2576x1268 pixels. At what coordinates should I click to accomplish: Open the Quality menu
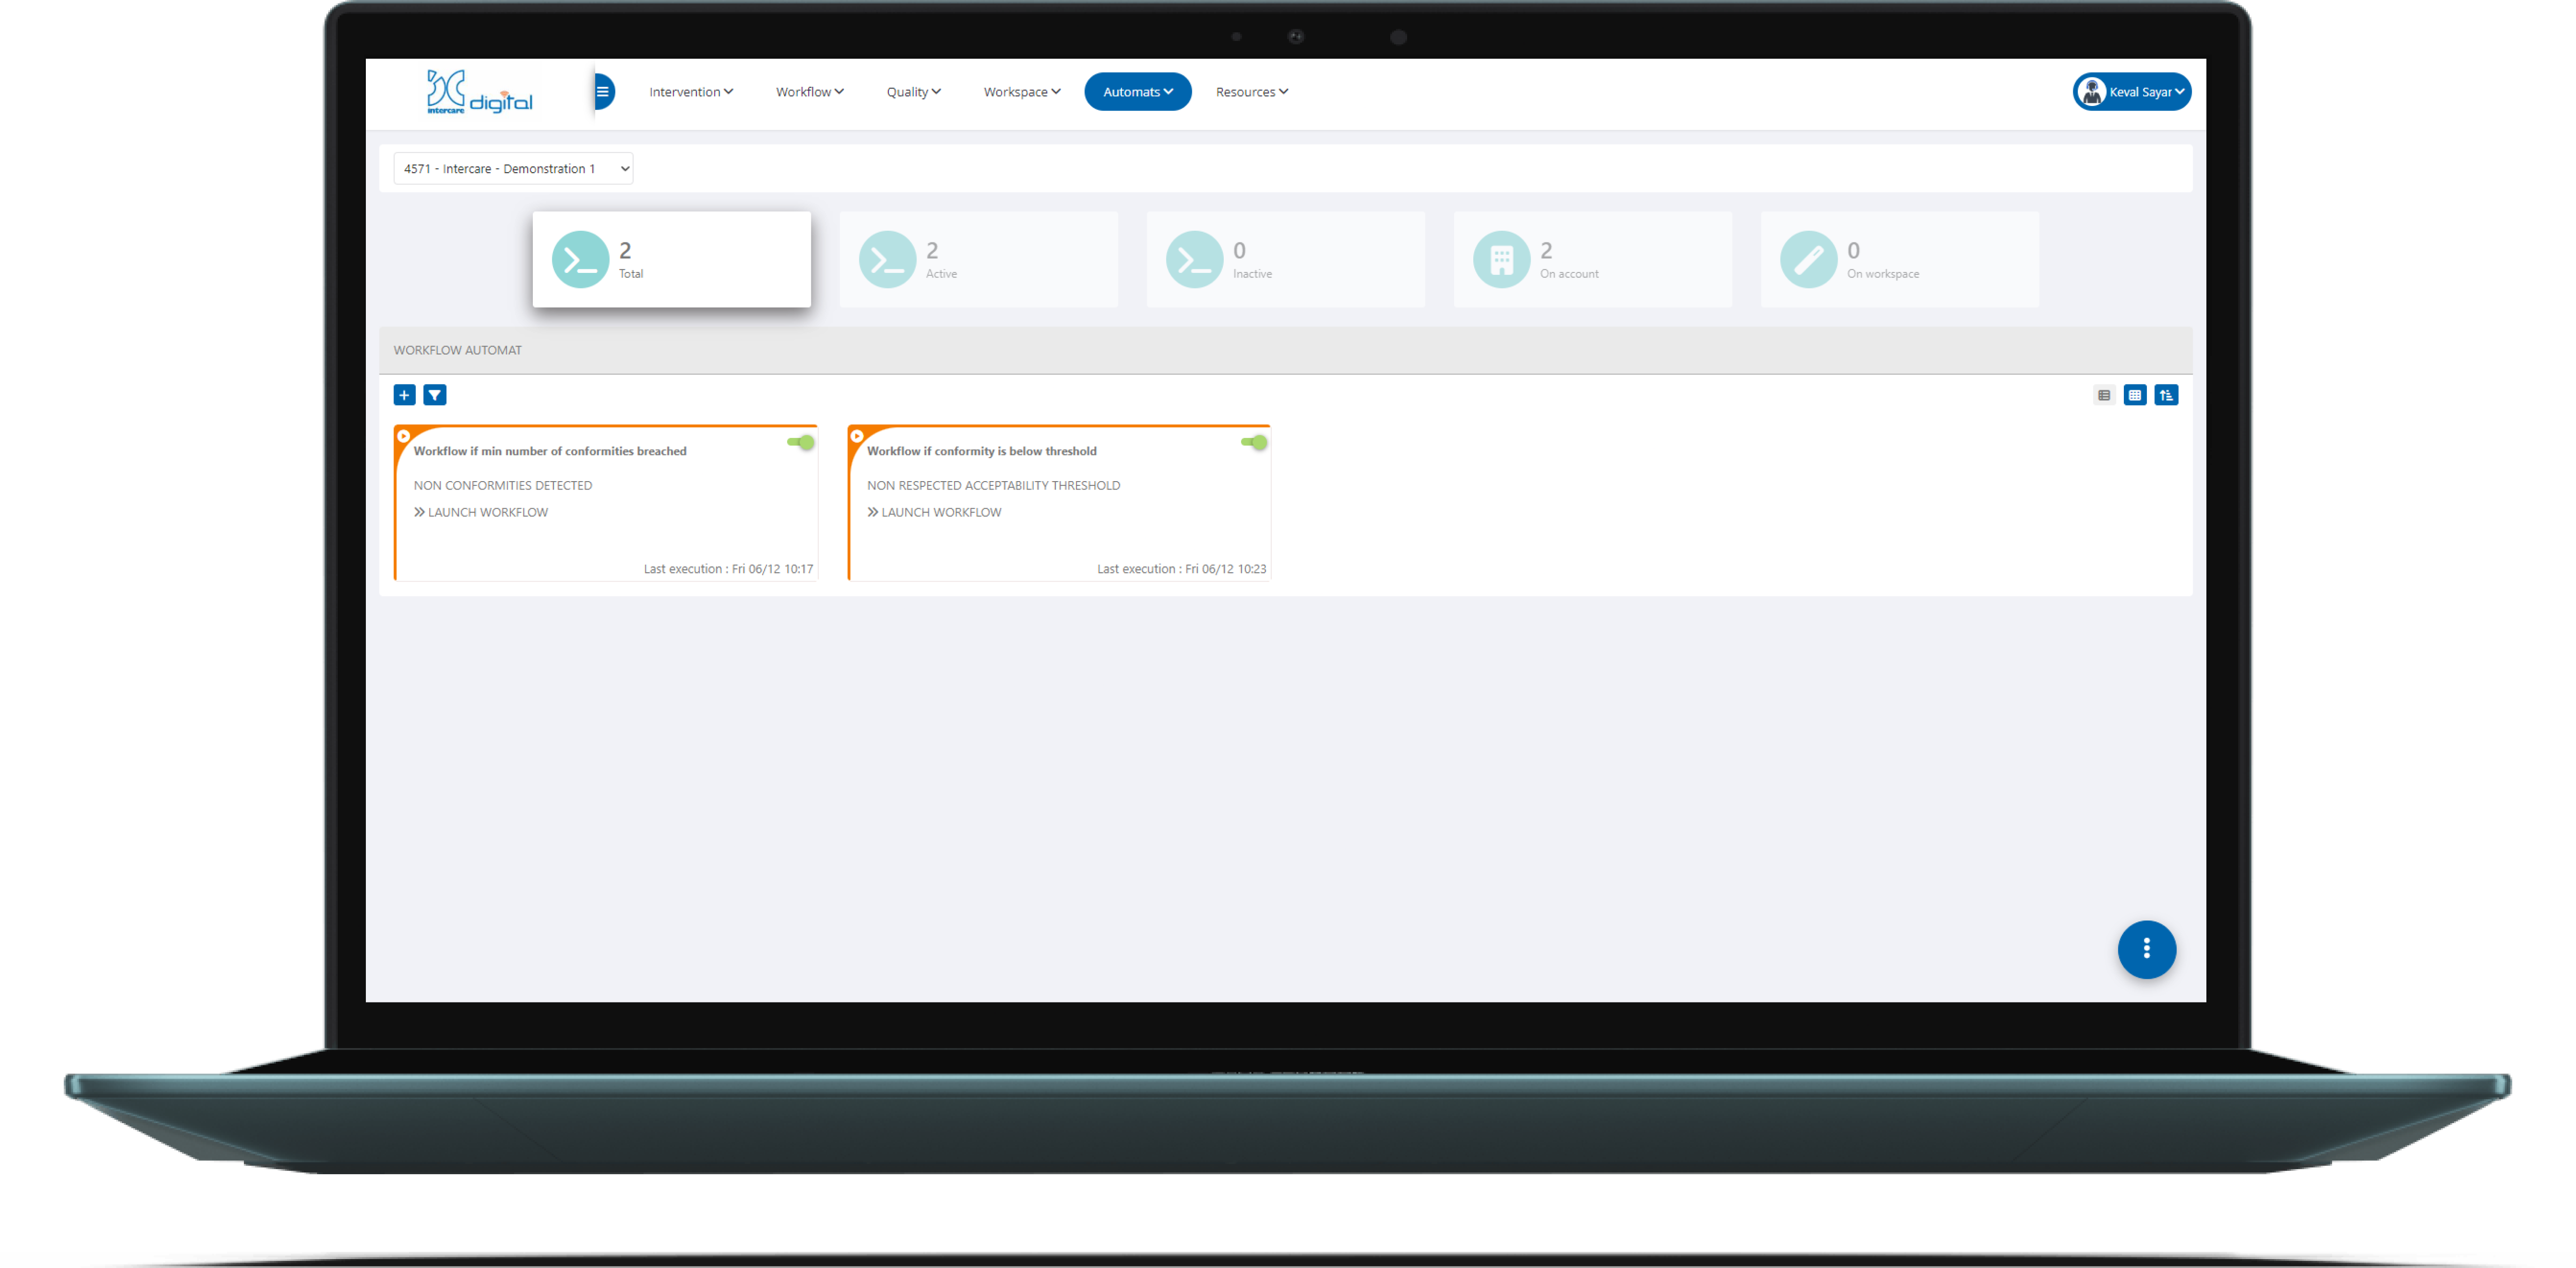(913, 92)
